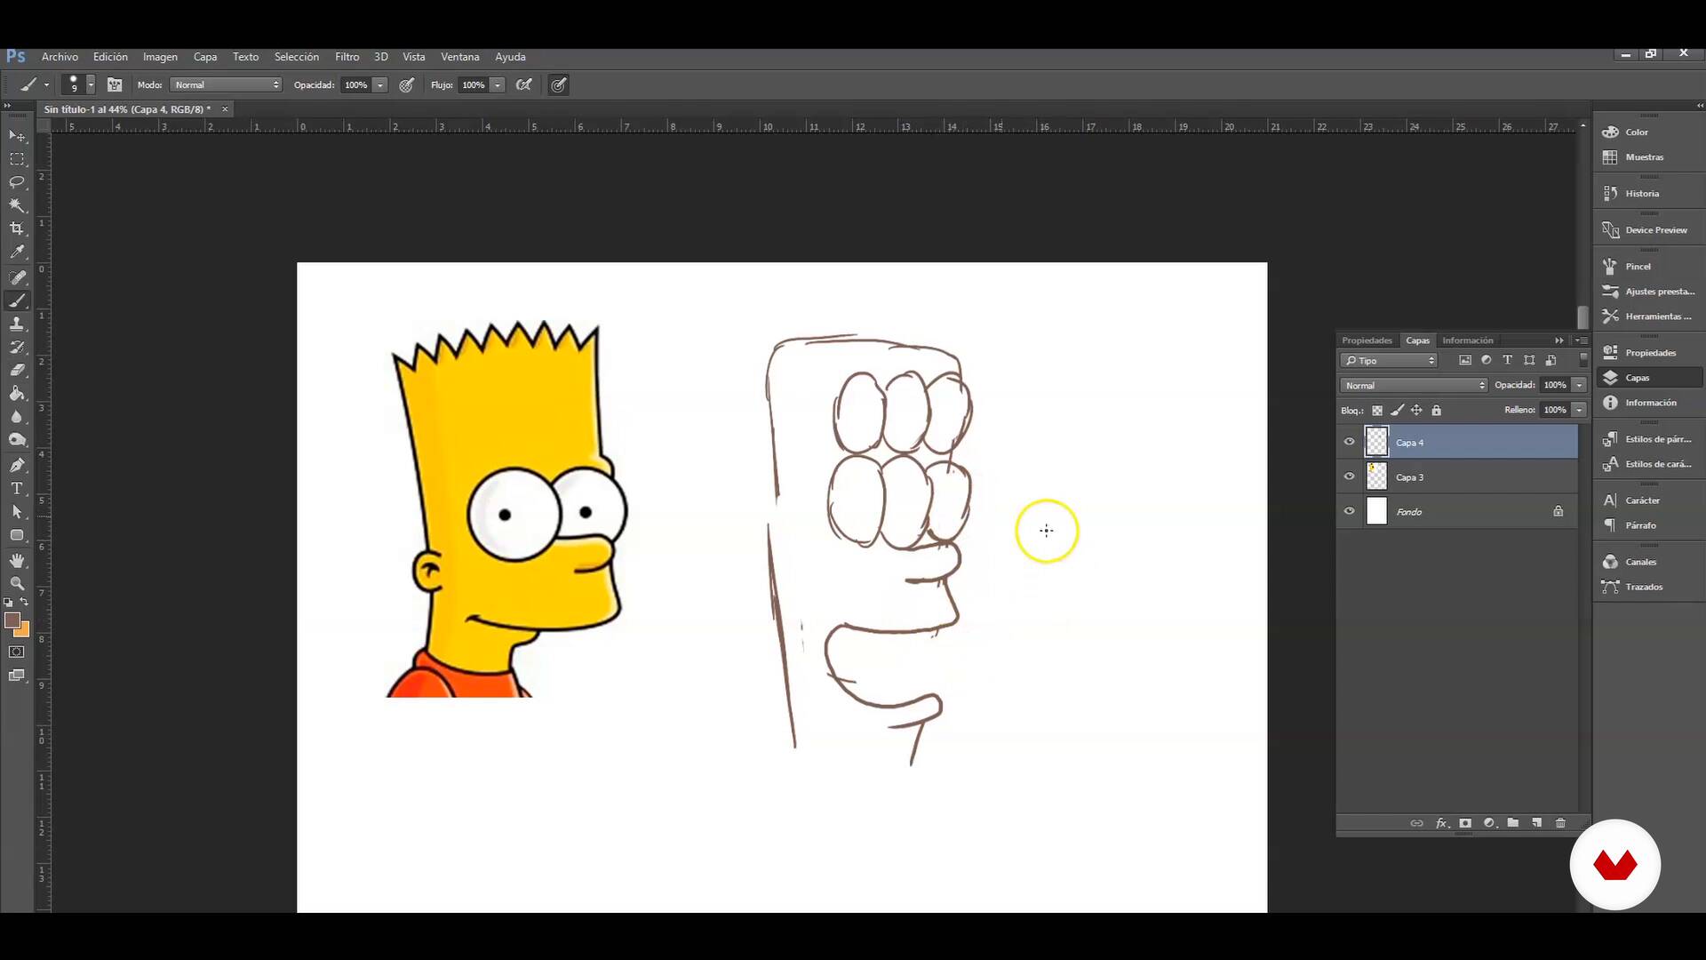Select the Spot Healing Brush tool
The width and height of the screenshot is (1706, 960).
17,277
